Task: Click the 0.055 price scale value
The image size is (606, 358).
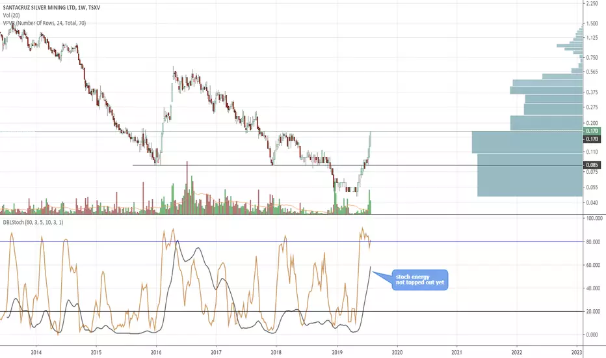Action: [592, 187]
